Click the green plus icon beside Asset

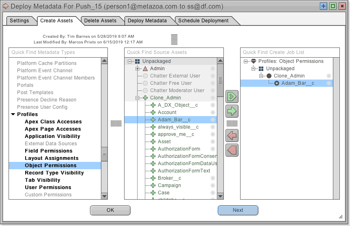(153, 142)
